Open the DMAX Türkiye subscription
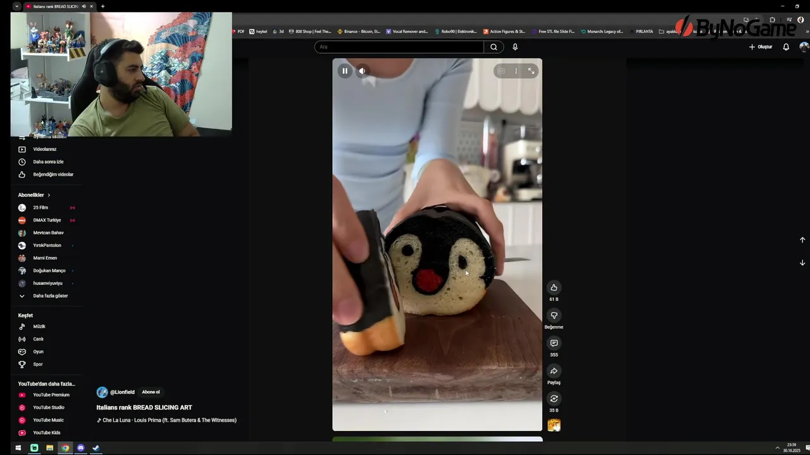Viewport: 810px width, 455px height. click(46, 221)
